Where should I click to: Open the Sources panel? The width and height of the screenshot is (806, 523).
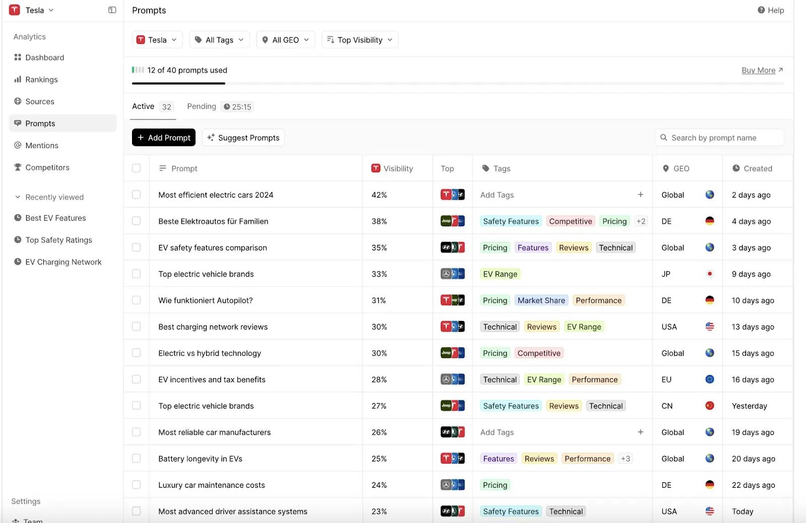39,101
